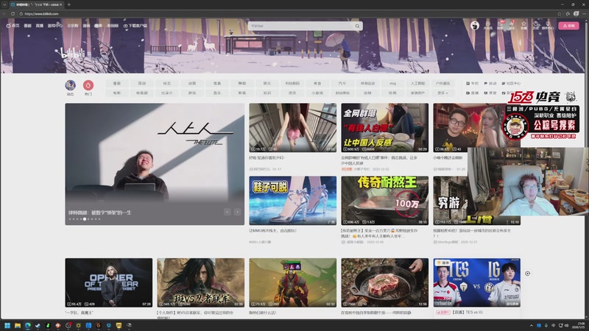Open the 鞋子可脱 ad thumbnail
Image resolution: width=589 pixels, height=331 pixels.
point(292,200)
